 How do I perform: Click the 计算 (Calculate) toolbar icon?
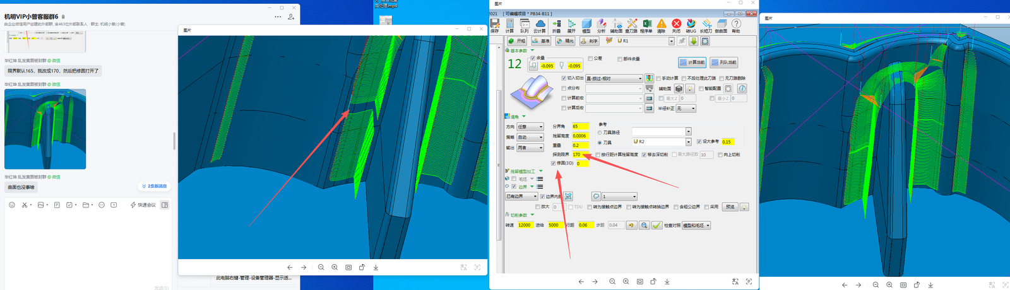pyautogui.click(x=509, y=25)
